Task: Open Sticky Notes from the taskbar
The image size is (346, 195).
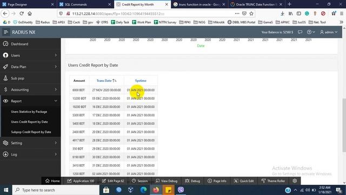Action: click(168, 190)
